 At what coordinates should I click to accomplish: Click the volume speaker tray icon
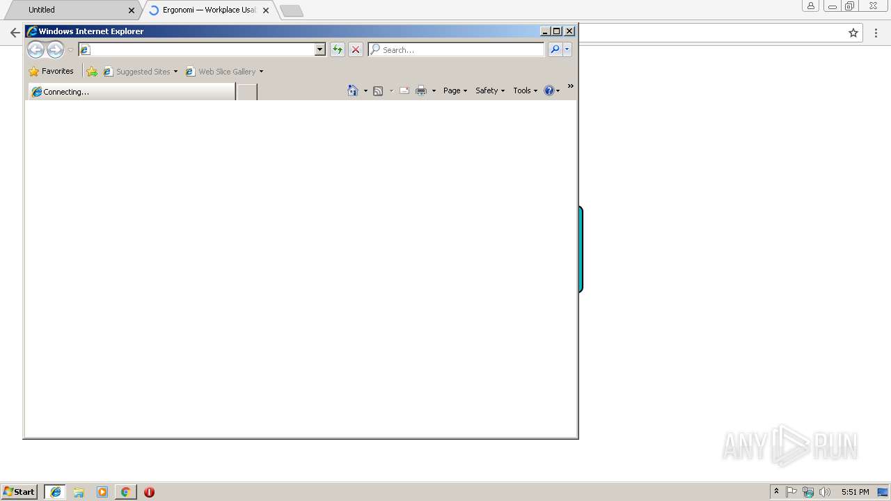825,492
